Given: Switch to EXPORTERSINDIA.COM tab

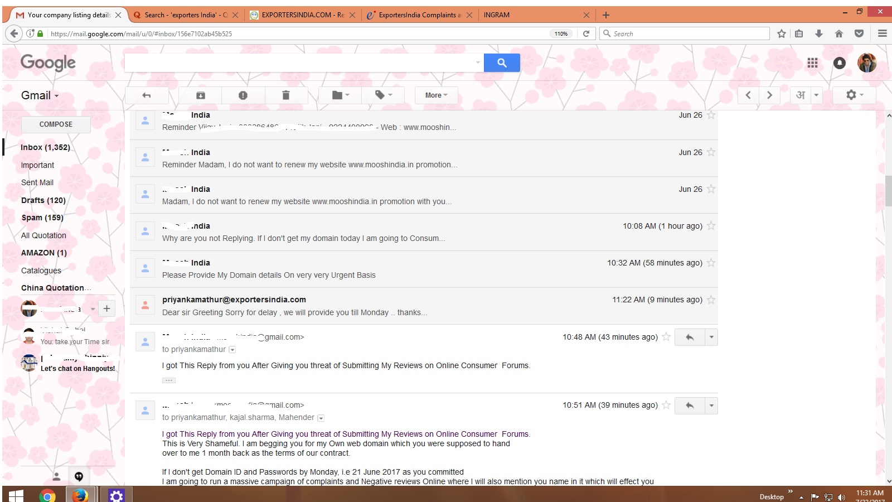Looking at the screenshot, I should (x=303, y=15).
